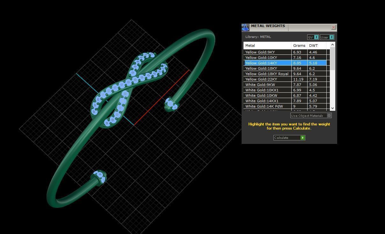
Task: Close the Metal Weights panel
Action: click(x=333, y=27)
